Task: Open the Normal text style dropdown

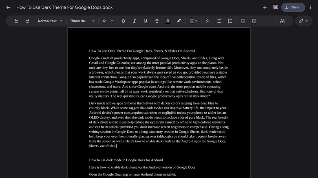Action: click(50, 21)
